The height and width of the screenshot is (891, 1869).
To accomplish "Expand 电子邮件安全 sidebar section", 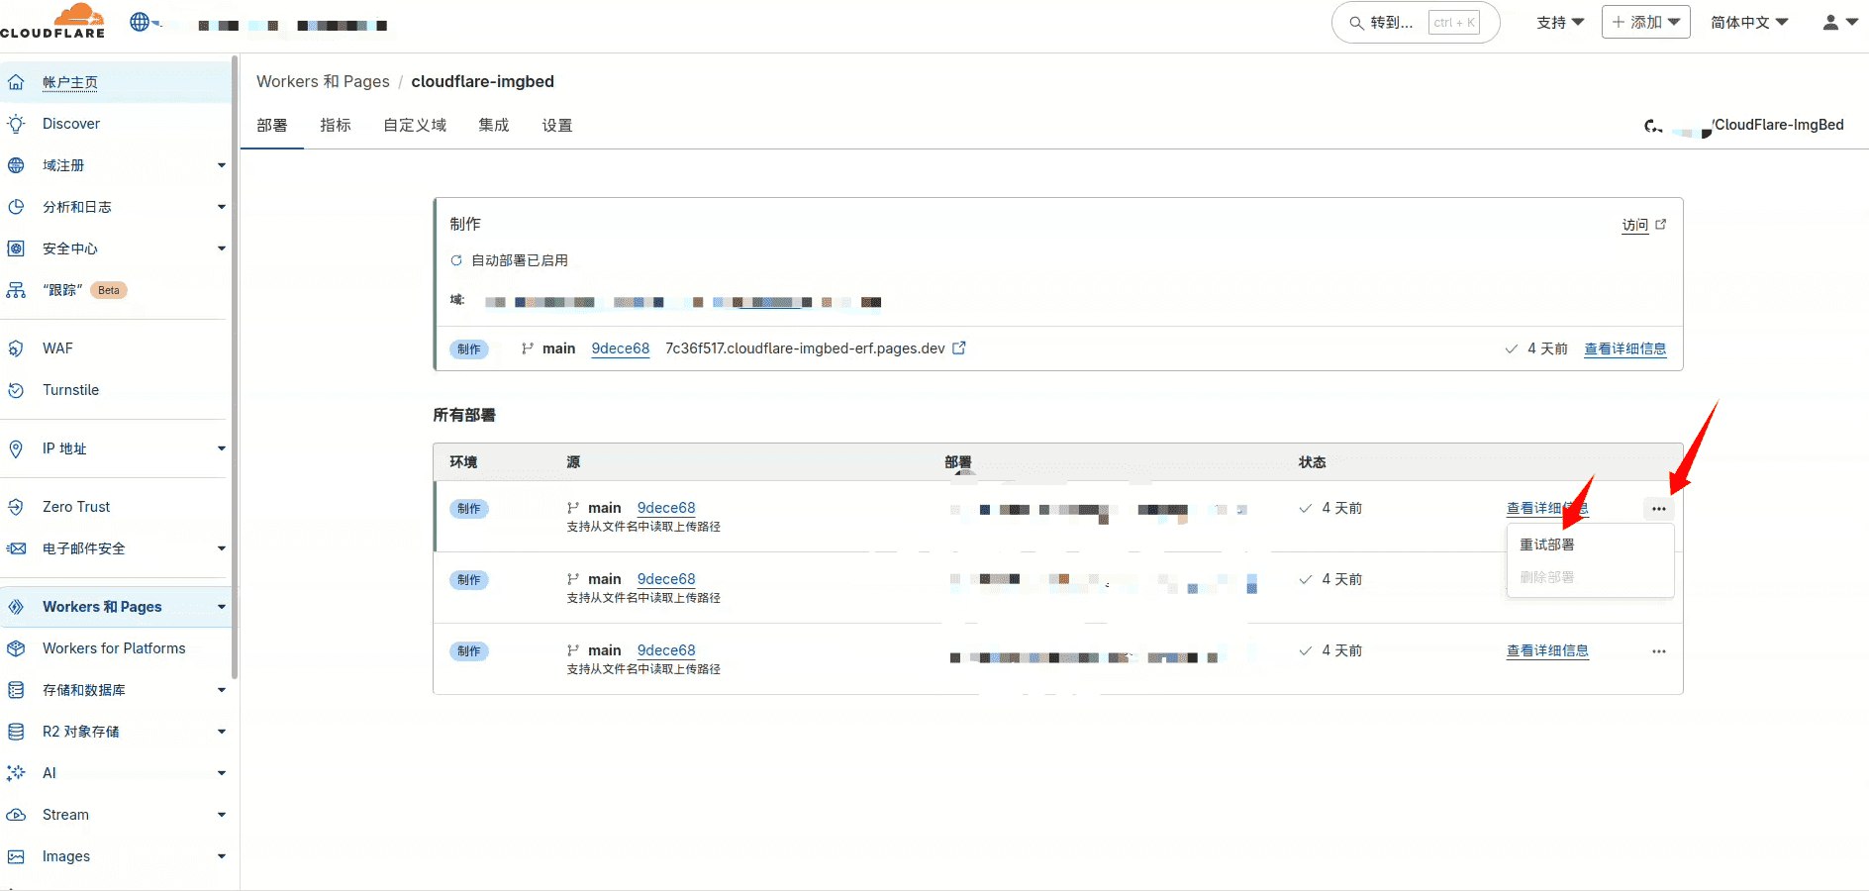I will point(222,548).
